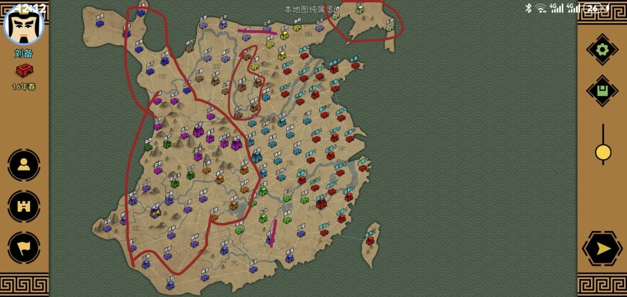Screen dimensions: 627x297
Task: Select 苍梧 blue city
Action: [224, 250]
